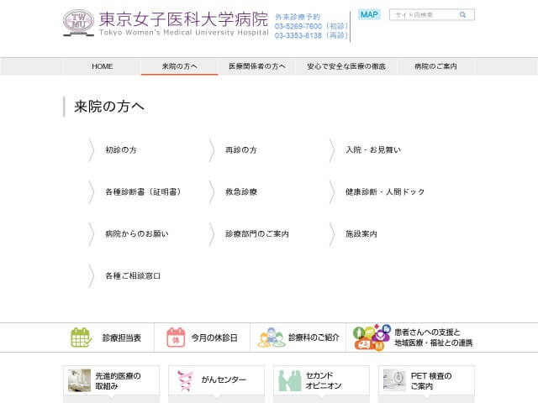
Task: Open 健康診断・人間ドック link
Action: click(x=385, y=191)
